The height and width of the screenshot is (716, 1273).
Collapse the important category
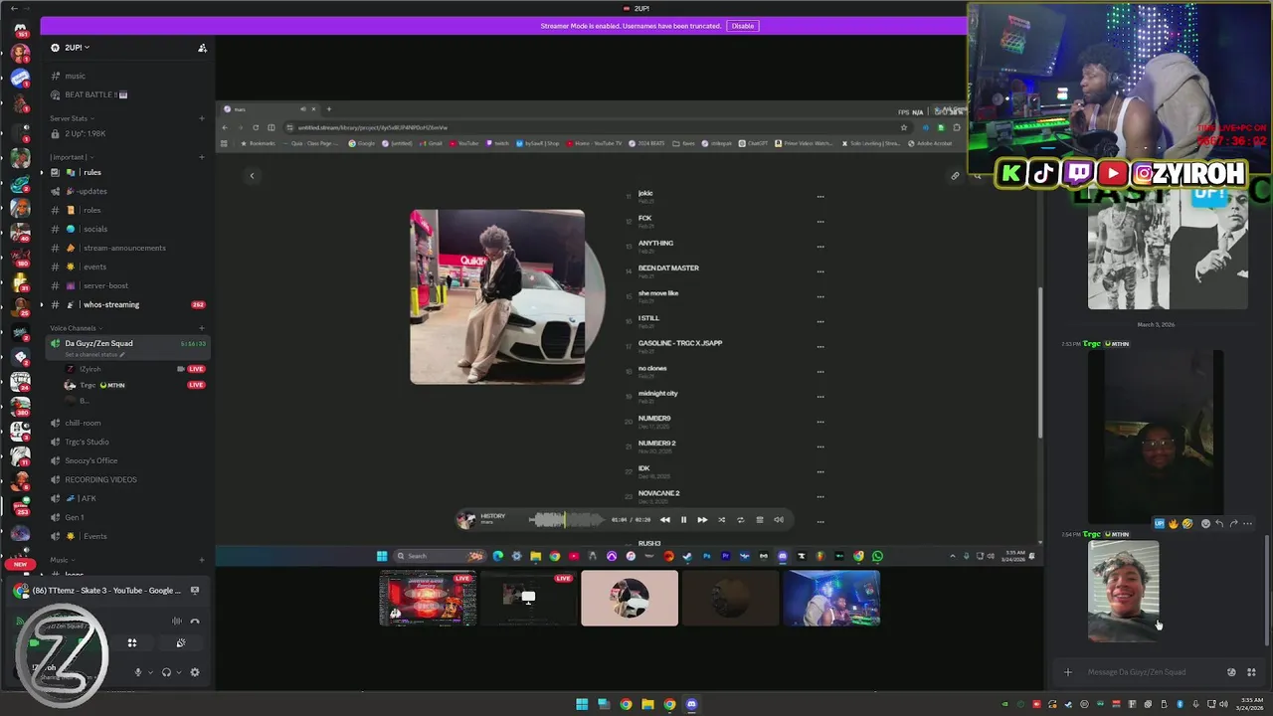[72, 157]
